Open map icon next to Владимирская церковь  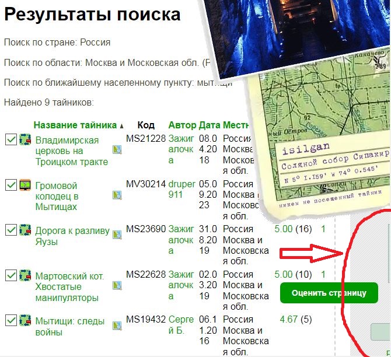(x=117, y=149)
